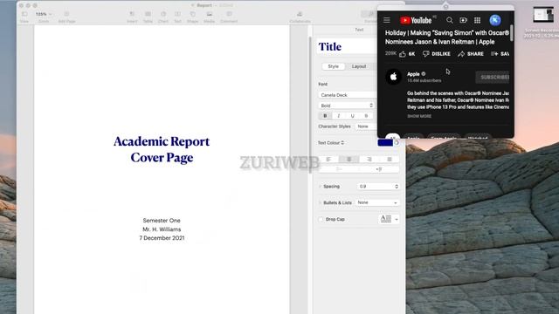Click SHOW MORE under description
This screenshot has height=314, width=559.
pos(419,116)
